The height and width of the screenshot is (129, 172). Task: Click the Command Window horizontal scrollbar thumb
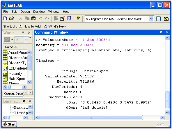pos(91,117)
